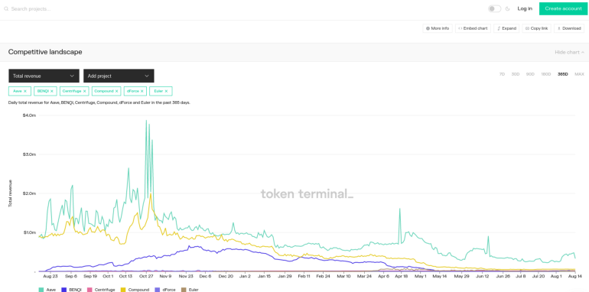
Task: Select the 30D time range
Action: coord(516,74)
